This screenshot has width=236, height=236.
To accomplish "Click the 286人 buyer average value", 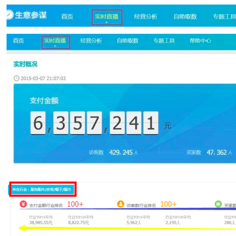I will (x=230, y=223).
